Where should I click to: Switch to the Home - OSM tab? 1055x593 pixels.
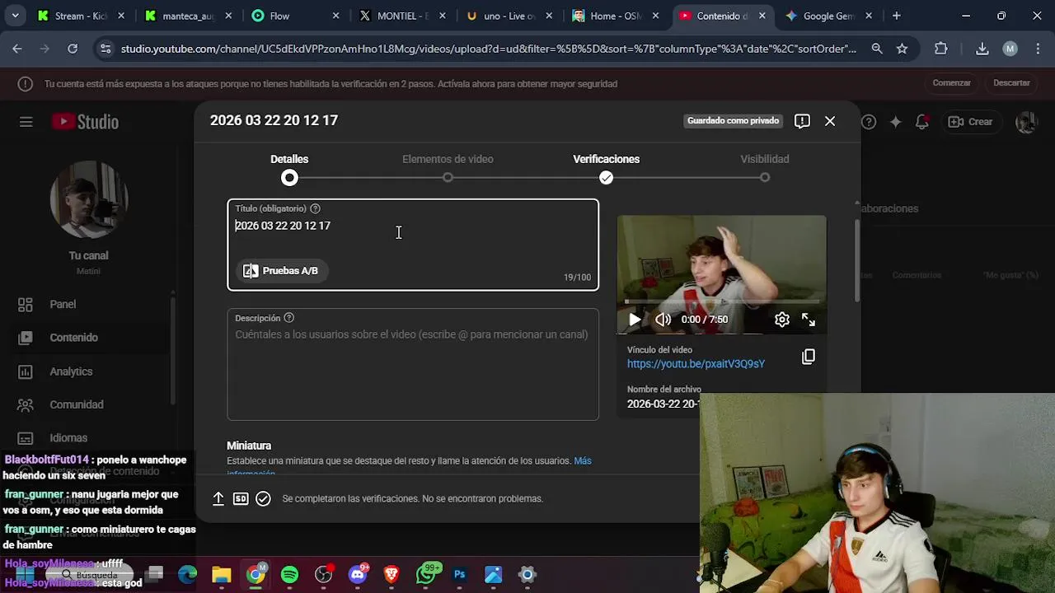point(617,16)
